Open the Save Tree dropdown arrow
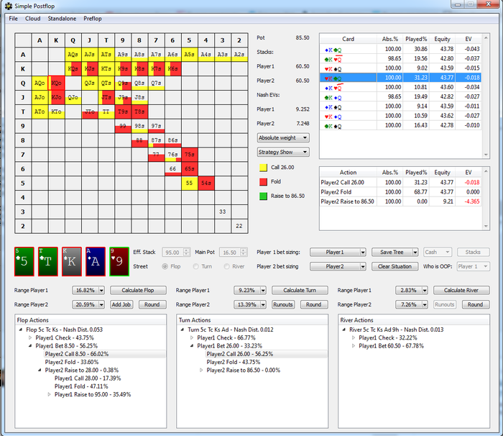Screen dimensions: 503x436 point(415,253)
